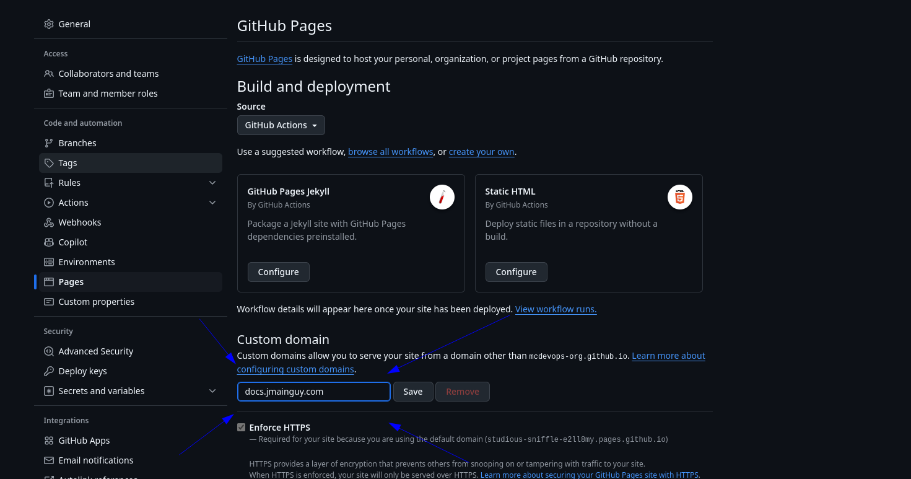Open Team and member roles
The height and width of the screenshot is (479, 911).
(x=131, y=94)
